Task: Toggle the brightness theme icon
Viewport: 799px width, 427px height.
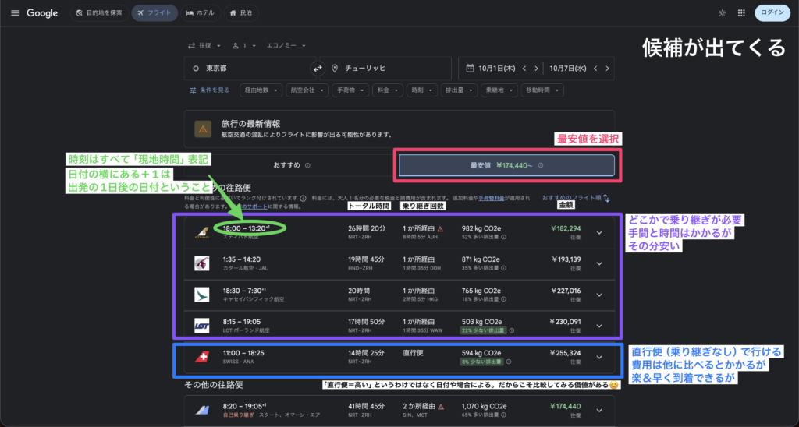Action: 722,13
